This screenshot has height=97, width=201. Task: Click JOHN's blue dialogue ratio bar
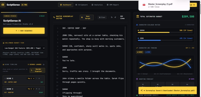pos(149,40)
